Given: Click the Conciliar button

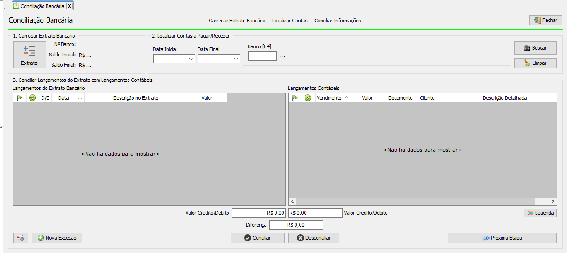Looking at the screenshot, I should [258, 238].
